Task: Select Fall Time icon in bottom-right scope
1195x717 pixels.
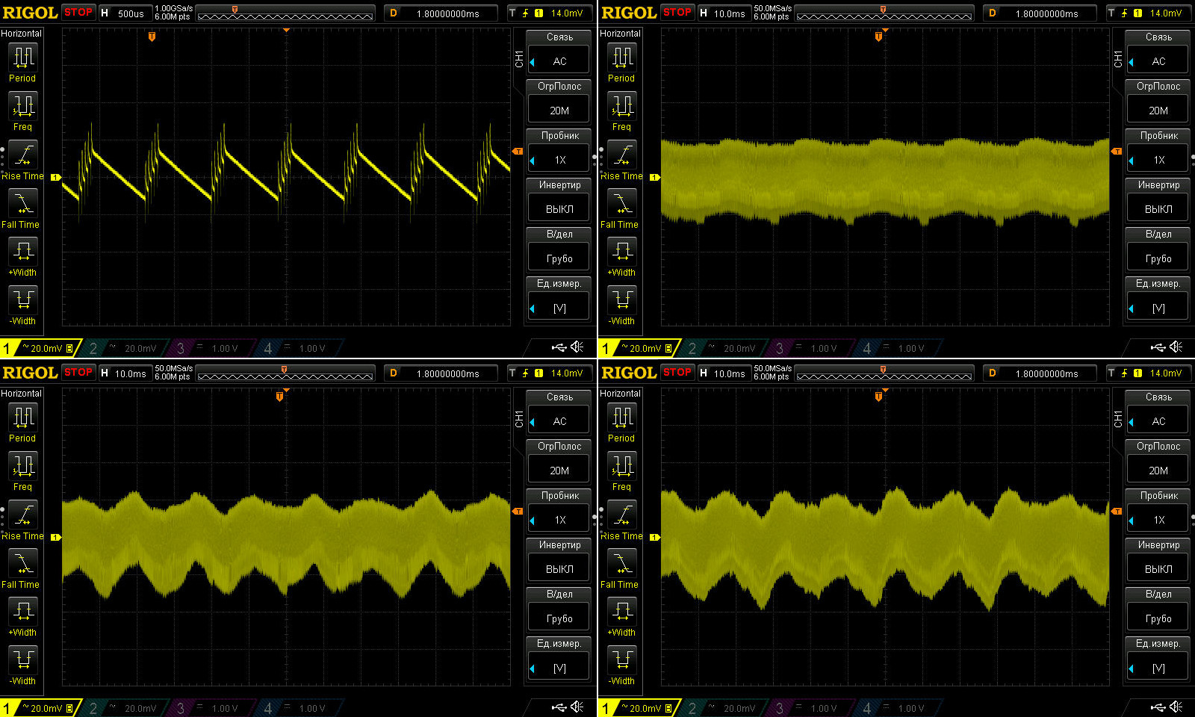Action: click(621, 563)
